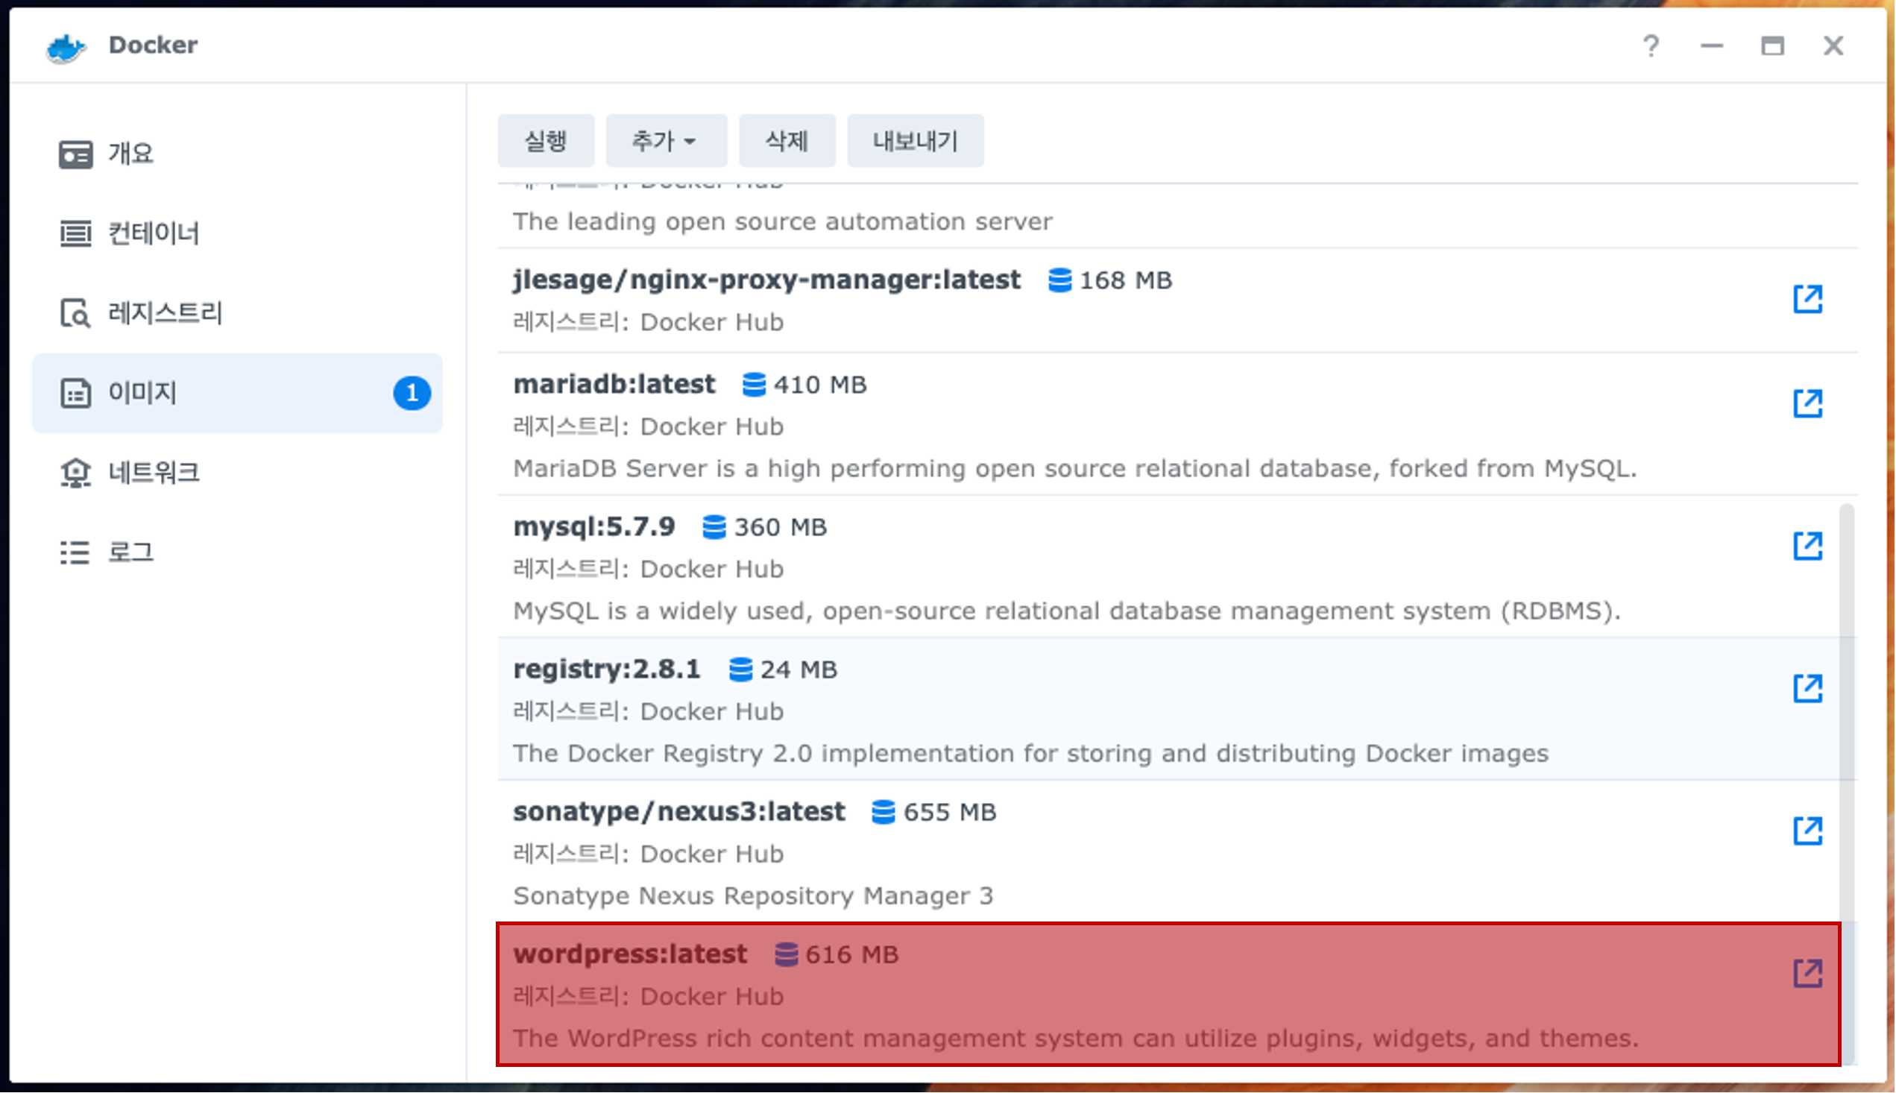Click the 내보내기 export button
Image resolution: width=1896 pixels, height=1093 pixels.
tap(915, 140)
